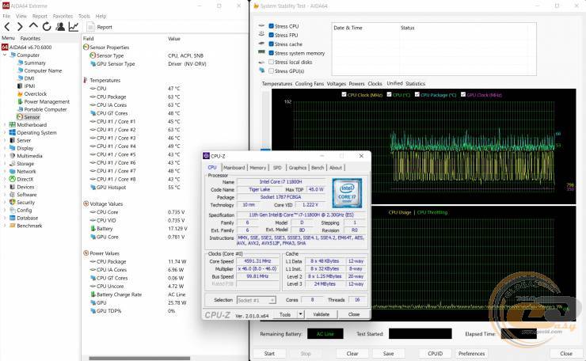Switch to the Favorites panel tab

pyautogui.click(x=30, y=38)
